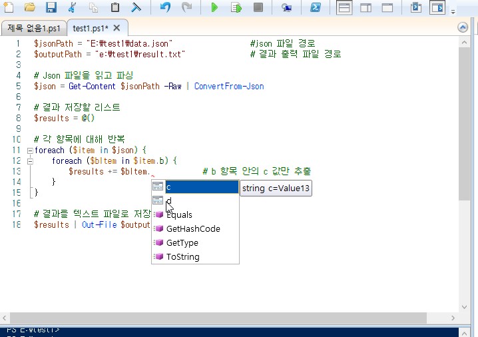Collapse the outer foreach block on line 11
The width and height of the screenshot is (478, 337).
(x=30, y=151)
